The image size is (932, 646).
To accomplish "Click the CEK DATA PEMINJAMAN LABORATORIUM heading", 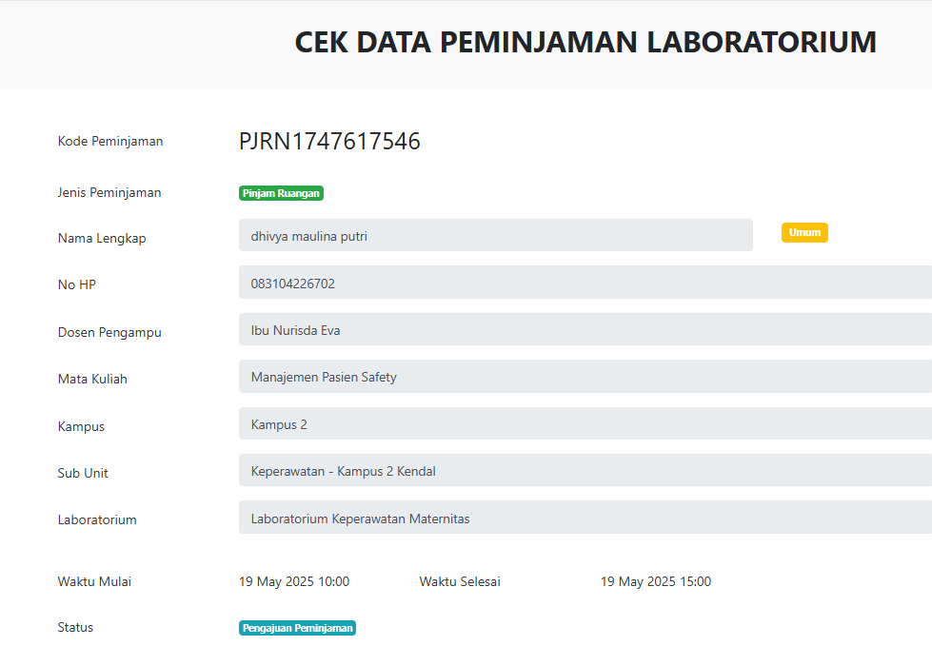I will pyautogui.click(x=585, y=42).
